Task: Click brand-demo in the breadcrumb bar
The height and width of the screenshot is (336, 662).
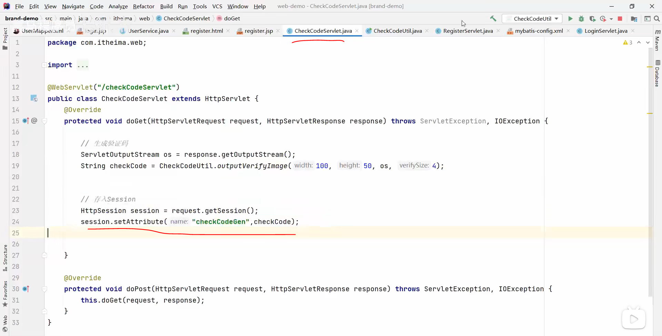Action: pyautogui.click(x=22, y=18)
